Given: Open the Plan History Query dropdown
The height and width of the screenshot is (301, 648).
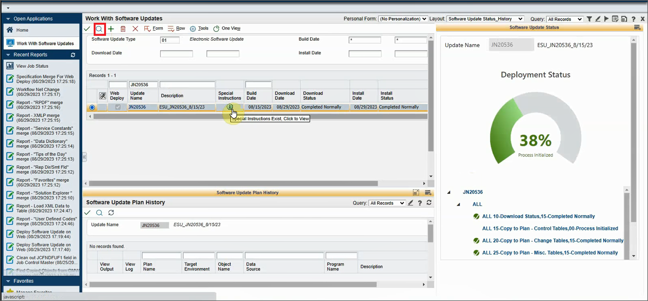Looking at the screenshot, I should tap(387, 203).
